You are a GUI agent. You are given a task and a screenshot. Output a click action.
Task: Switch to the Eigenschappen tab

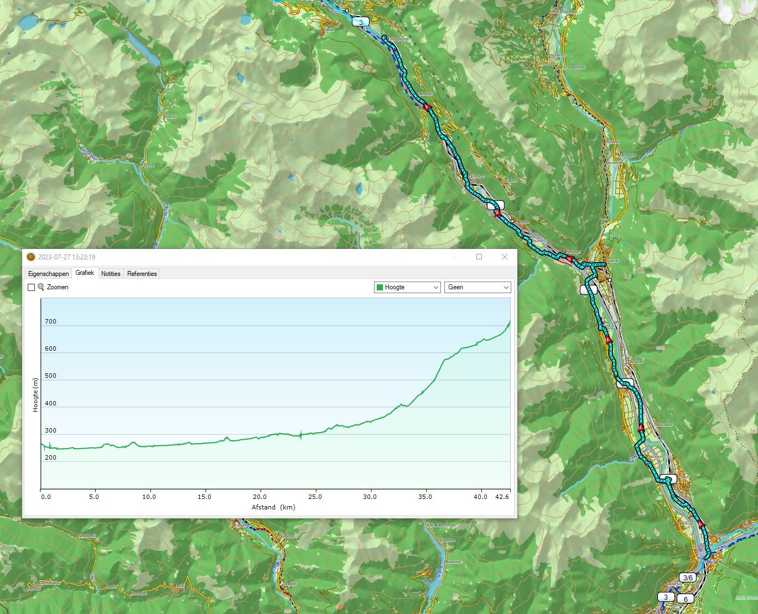tap(49, 274)
